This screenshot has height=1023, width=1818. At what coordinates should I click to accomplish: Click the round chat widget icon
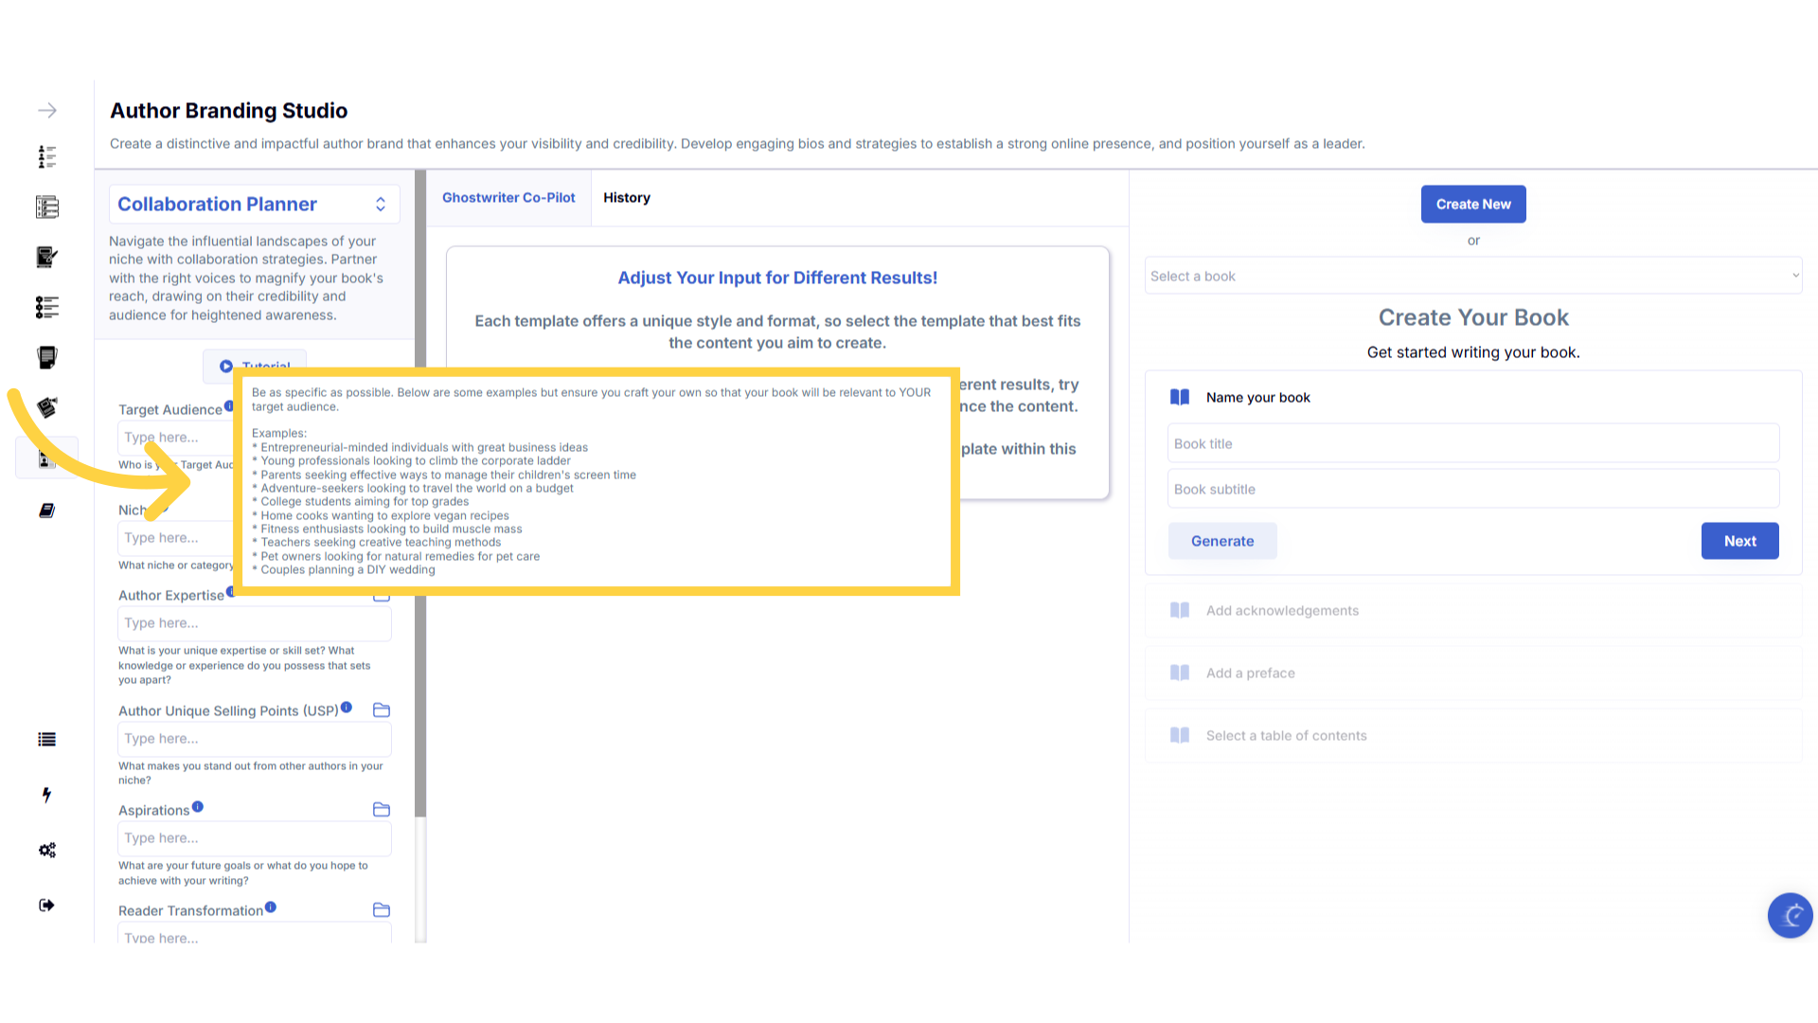tap(1790, 915)
